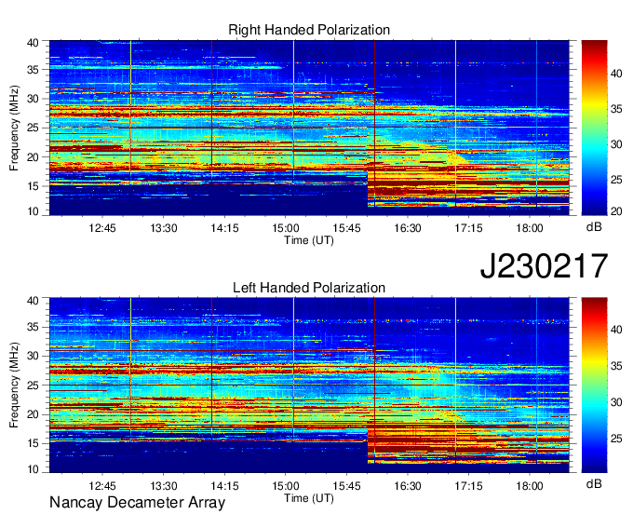Select the 13:30 time tick of the Right Handed plot
The height and width of the screenshot is (514, 633).
click(x=164, y=228)
